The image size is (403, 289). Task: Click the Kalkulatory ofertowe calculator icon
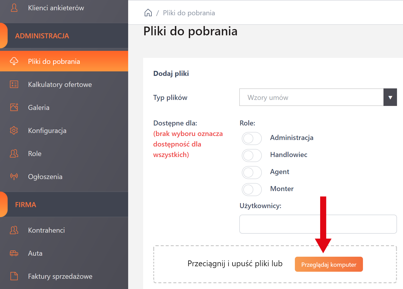click(x=14, y=84)
